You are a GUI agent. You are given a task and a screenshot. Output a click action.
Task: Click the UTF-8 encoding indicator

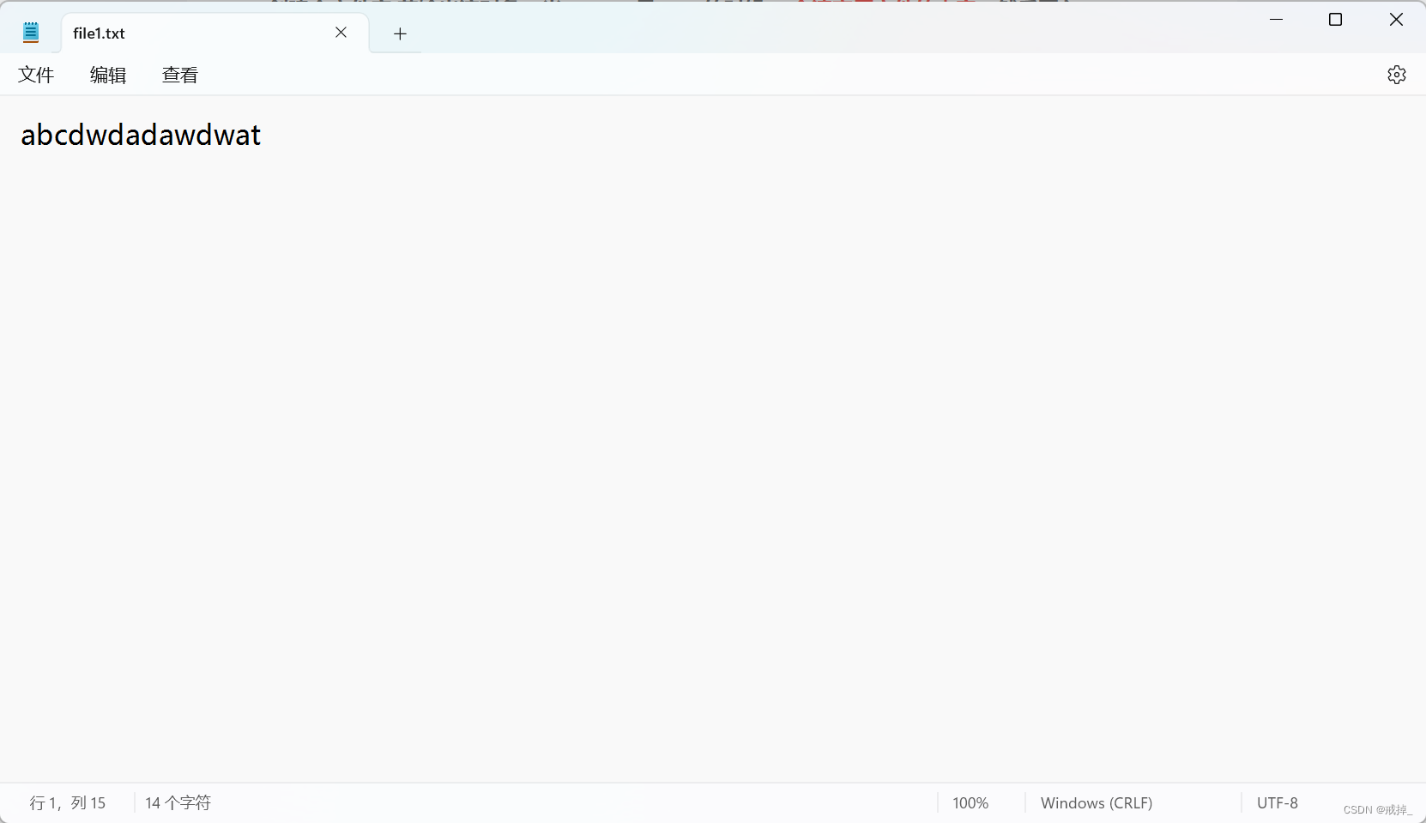[1277, 802]
